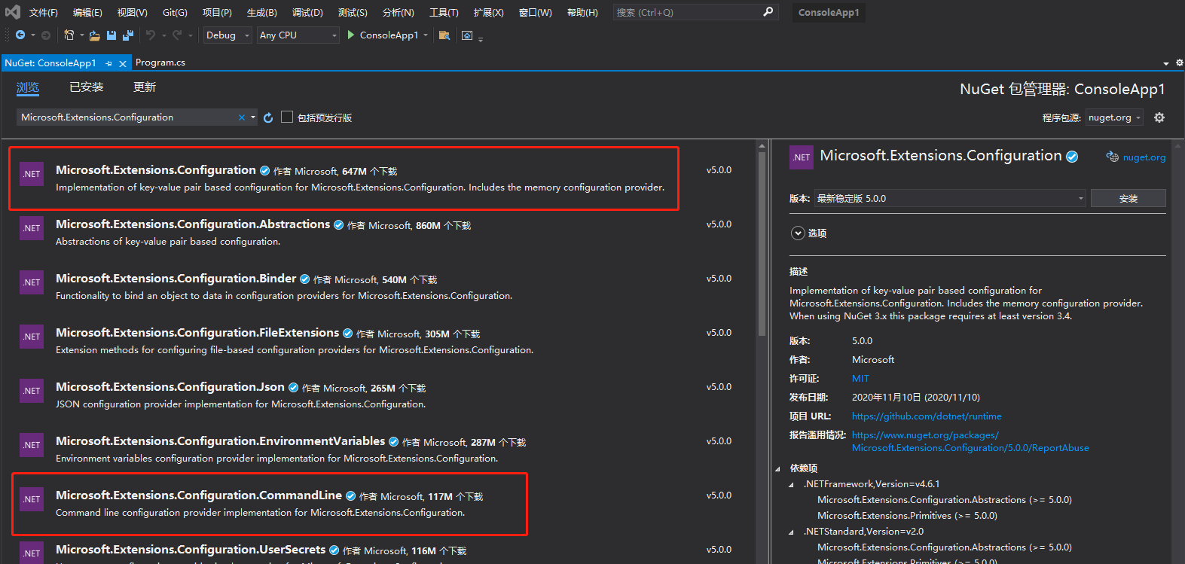Open the dropdown arrow next to ConsoleApp1 start button

coord(426,35)
